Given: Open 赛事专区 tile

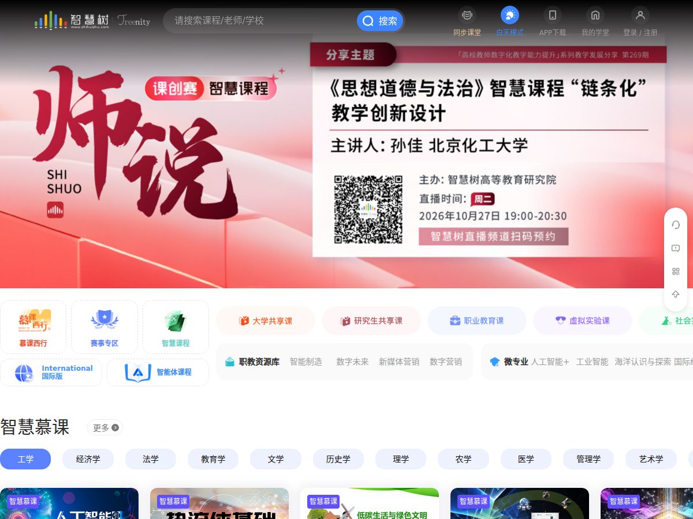Looking at the screenshot, I should (105, 327).
